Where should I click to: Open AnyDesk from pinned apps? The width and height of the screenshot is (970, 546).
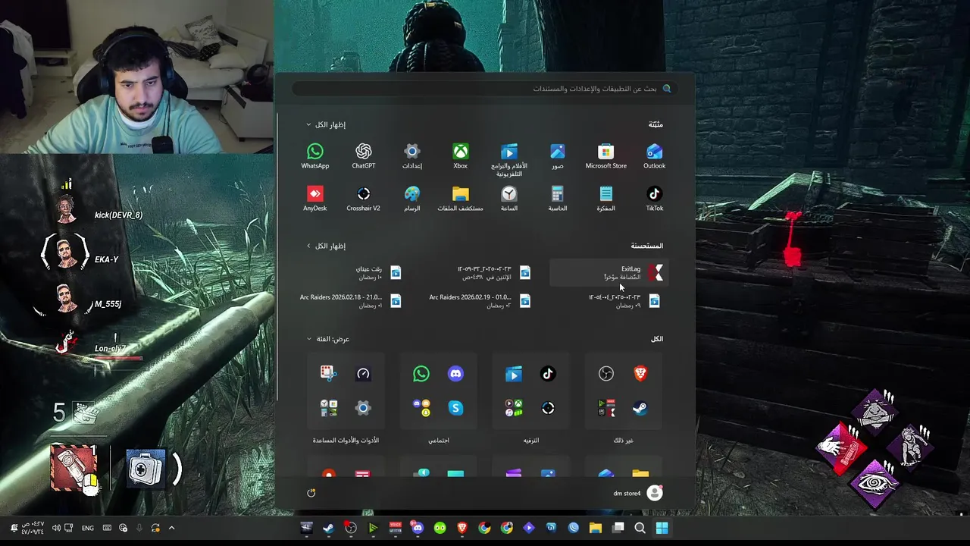[x=315, y=199]
